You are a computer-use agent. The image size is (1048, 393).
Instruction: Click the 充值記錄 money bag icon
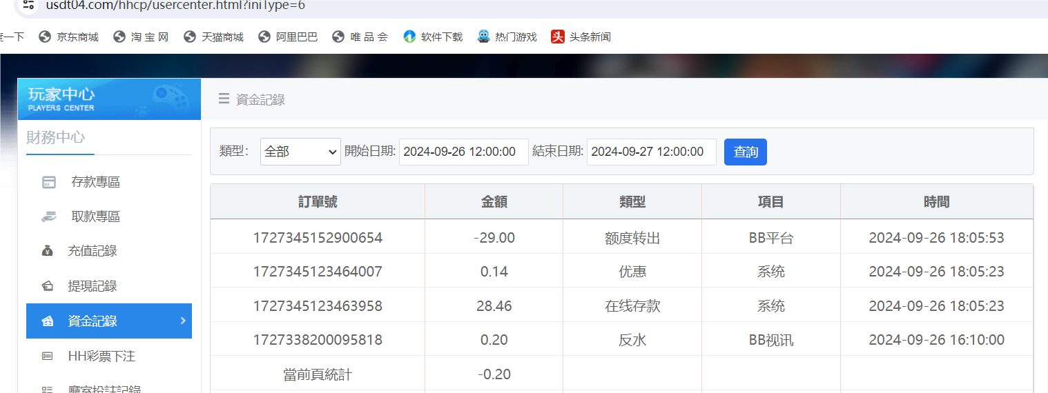(48, 252)
